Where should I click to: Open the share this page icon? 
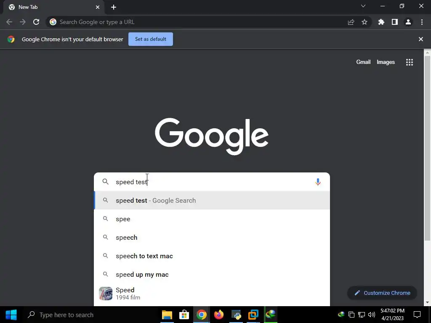tap(351, 22)
